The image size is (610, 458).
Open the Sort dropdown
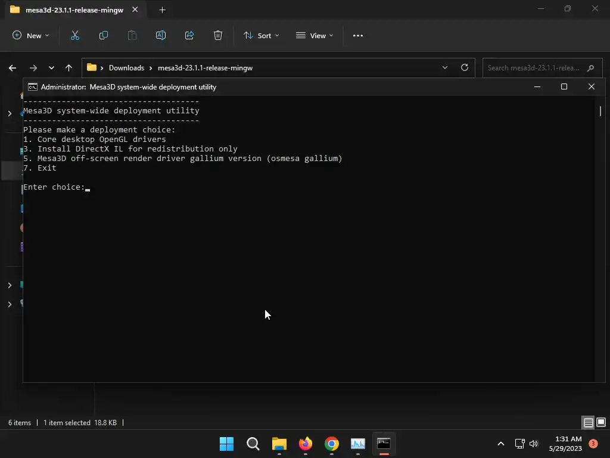261,35
